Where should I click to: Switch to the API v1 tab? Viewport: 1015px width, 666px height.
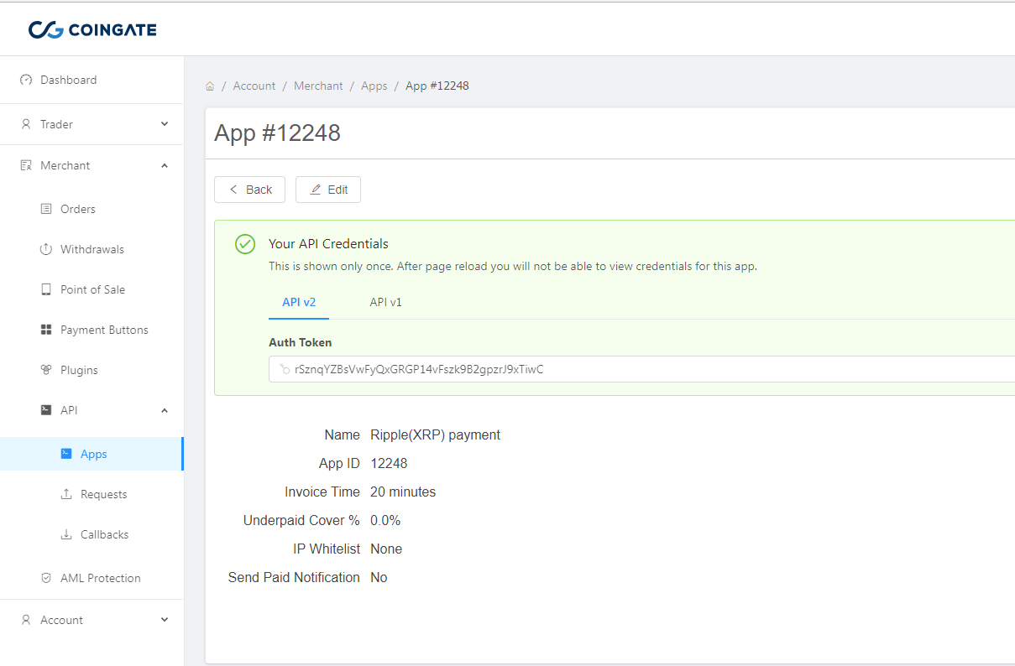[386, 302]
